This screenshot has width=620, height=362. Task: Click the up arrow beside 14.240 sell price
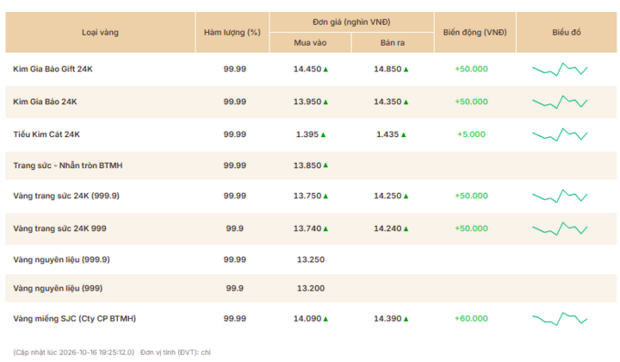(x=406, y=229)
